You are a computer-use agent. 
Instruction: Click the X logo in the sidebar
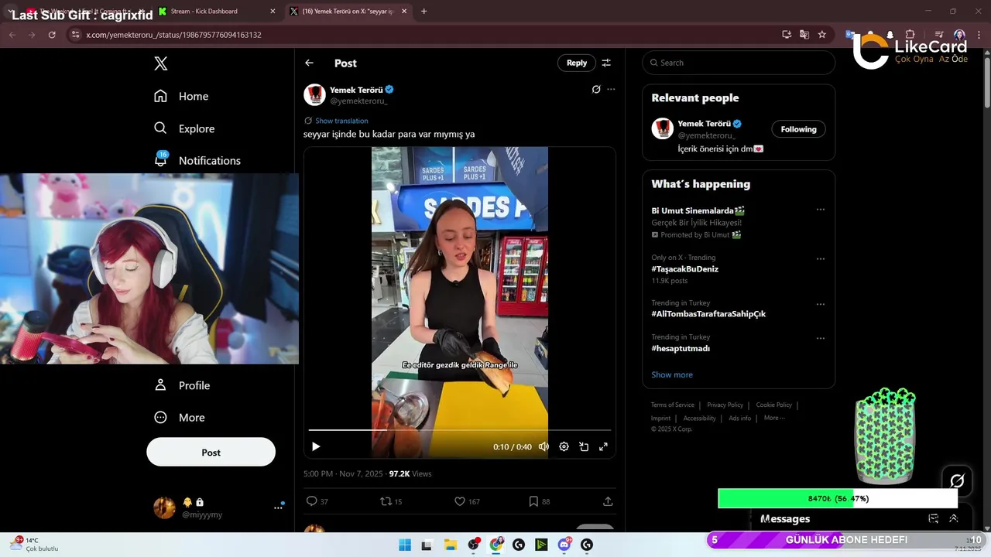[161, 63]
